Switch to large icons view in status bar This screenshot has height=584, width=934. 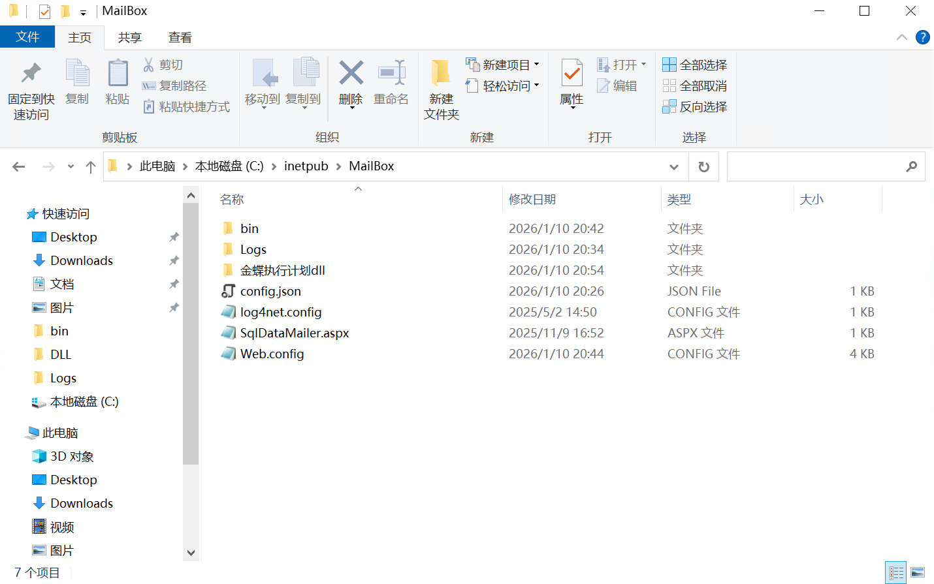(918, 573)
